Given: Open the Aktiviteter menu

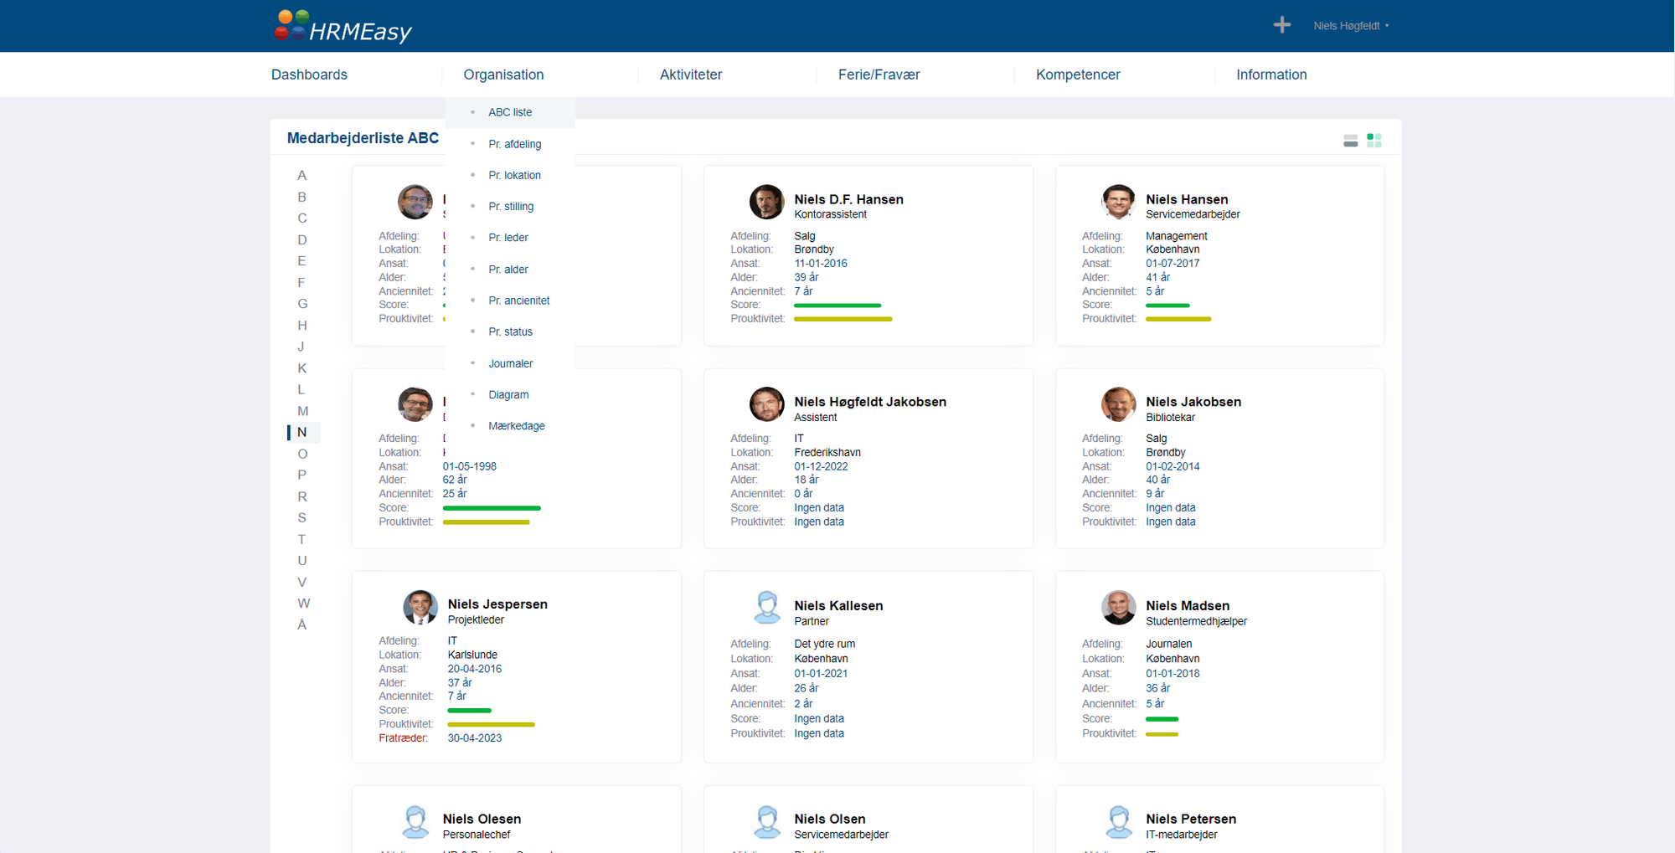Looking at the screenshot, I should [x=691, y=75].
